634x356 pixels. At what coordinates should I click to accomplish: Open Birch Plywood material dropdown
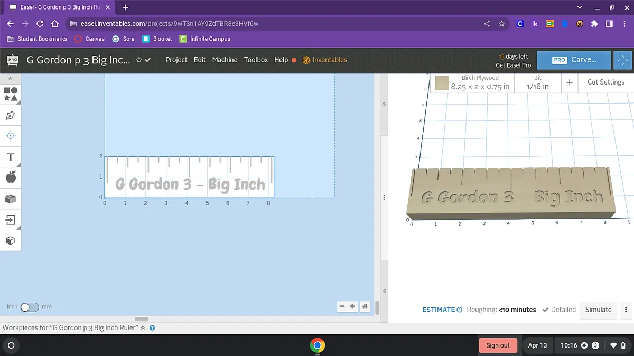point(479,82)
